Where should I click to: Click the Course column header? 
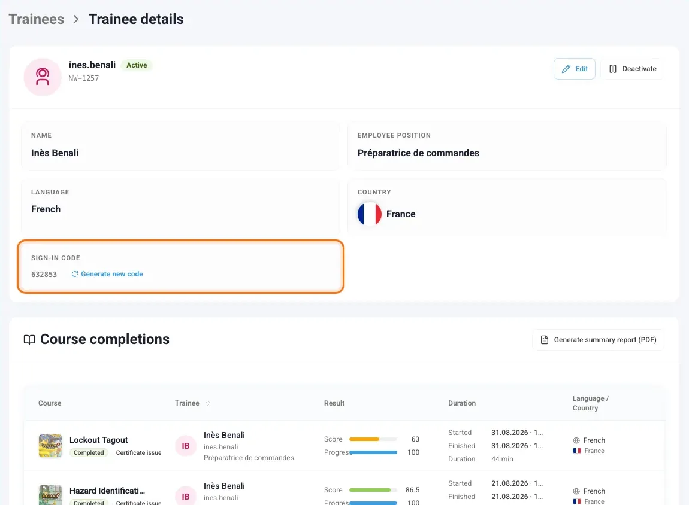point(50,403)
